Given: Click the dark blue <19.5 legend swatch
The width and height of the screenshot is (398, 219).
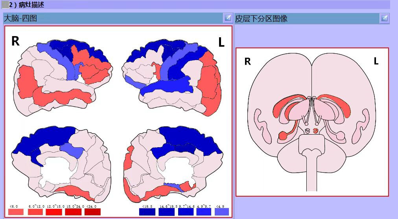Looking at the screenshot, I should click(147, 212).
